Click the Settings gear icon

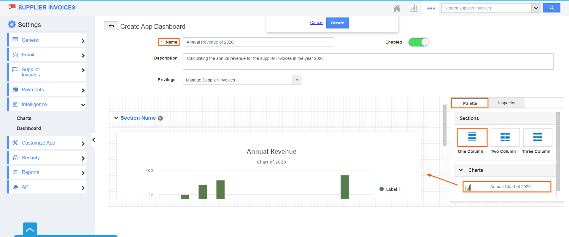tap(12, 24)
